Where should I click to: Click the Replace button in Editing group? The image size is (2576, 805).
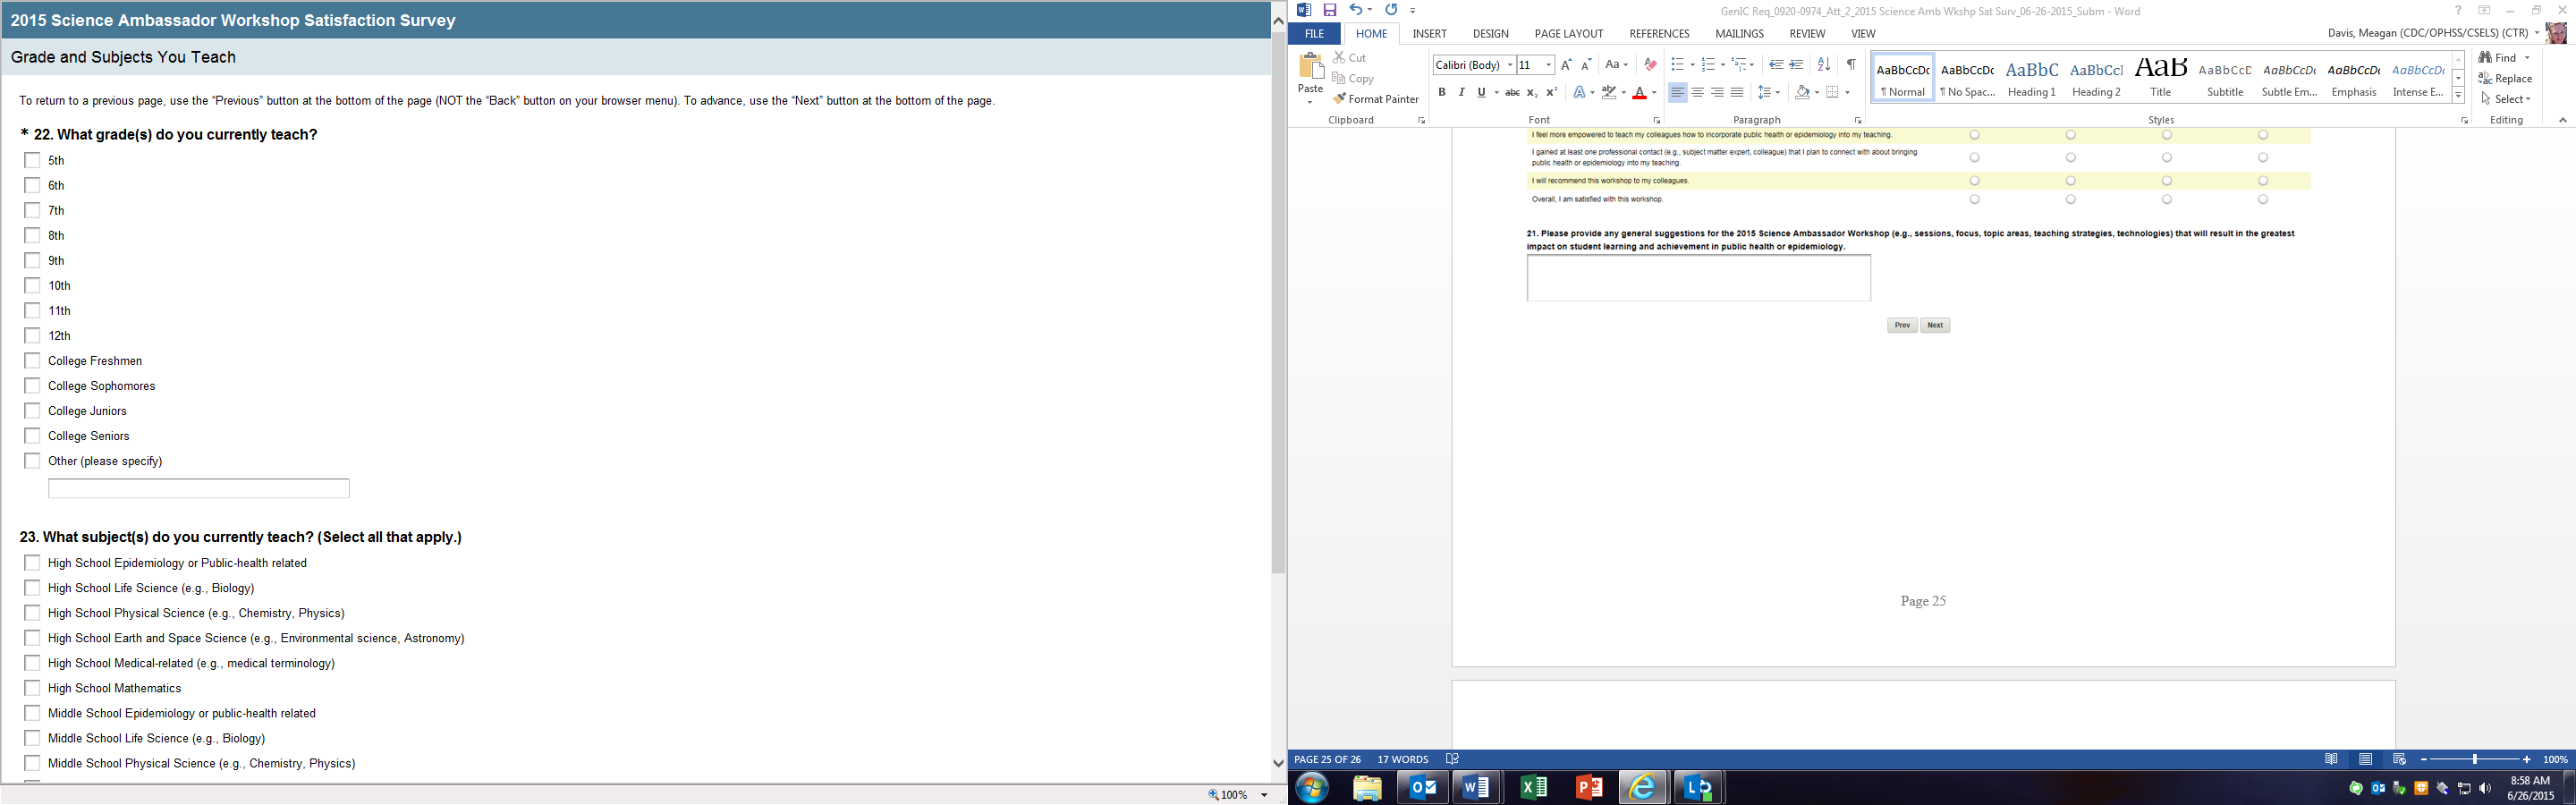click(x=2505, y=78)
